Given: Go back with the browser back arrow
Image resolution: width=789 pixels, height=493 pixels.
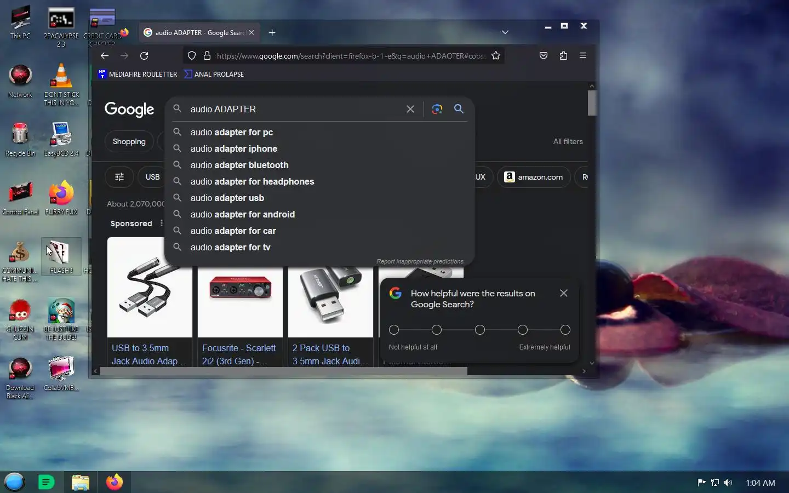Looking at the screenshot, I should pyautogui.click(x=105, y=55).
